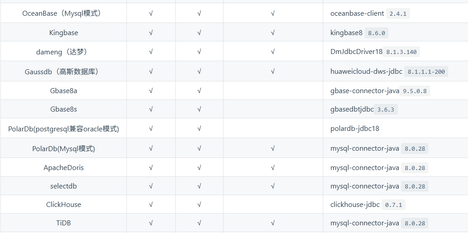Click the oceanbase-client driver name

357,13
